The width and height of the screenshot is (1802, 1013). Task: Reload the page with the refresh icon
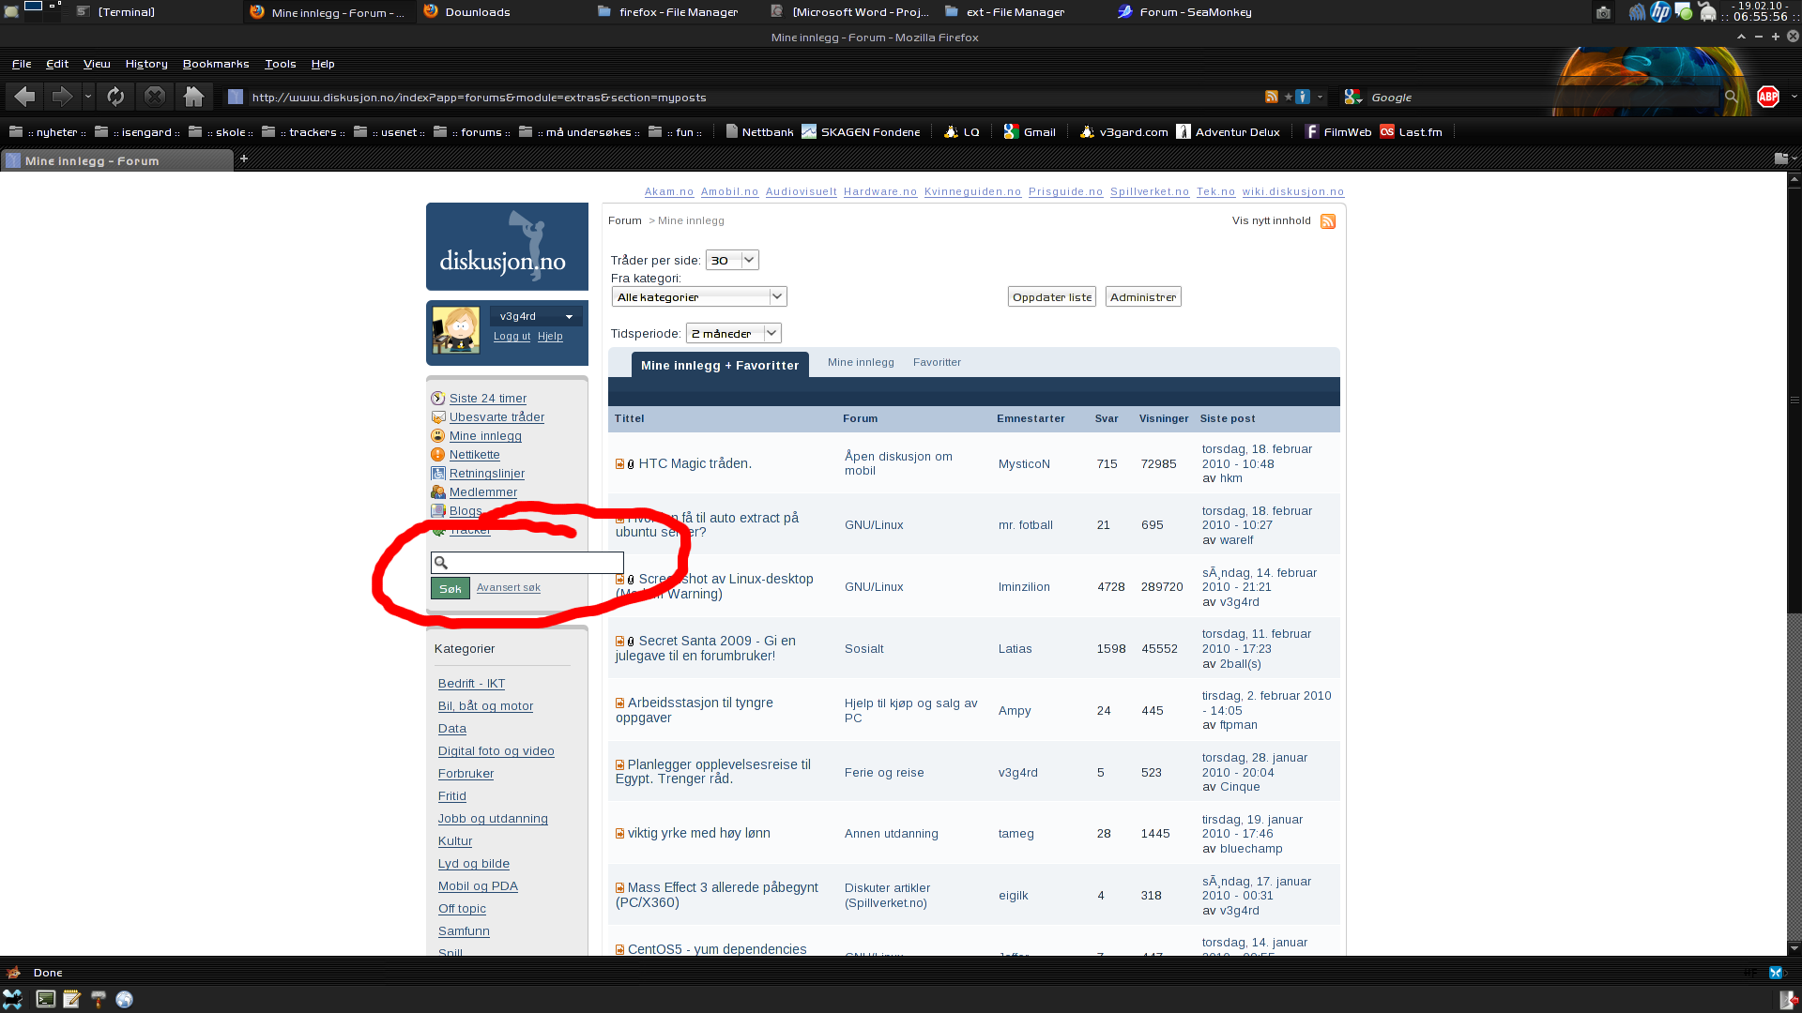(x=115, y=97)
